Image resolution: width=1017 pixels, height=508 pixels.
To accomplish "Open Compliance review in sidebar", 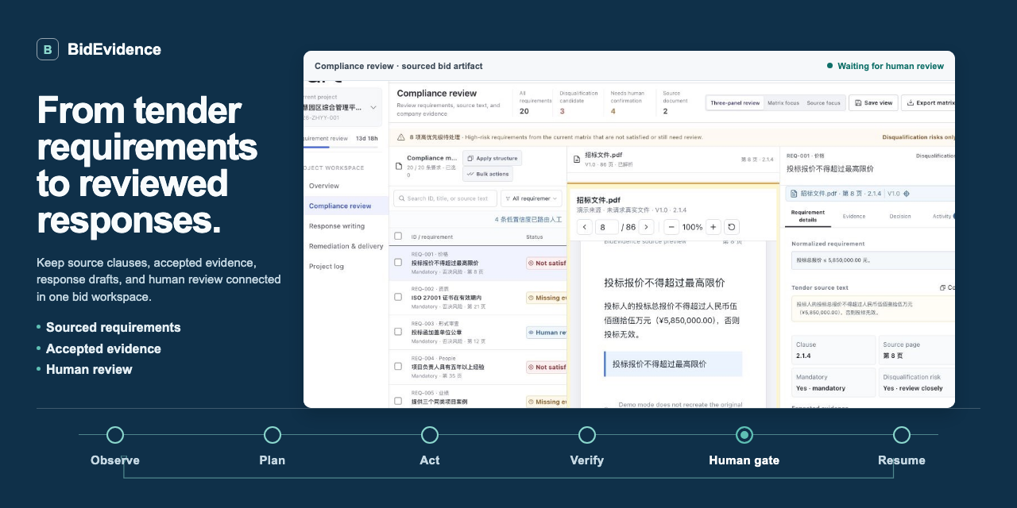I will click(346, 206).
